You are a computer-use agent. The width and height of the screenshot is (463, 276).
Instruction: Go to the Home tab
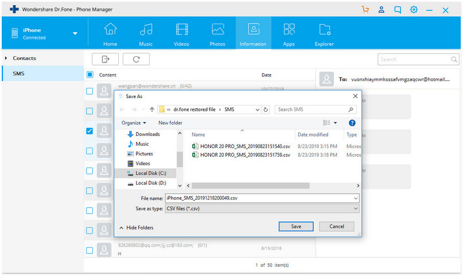[x=110, y=34]
